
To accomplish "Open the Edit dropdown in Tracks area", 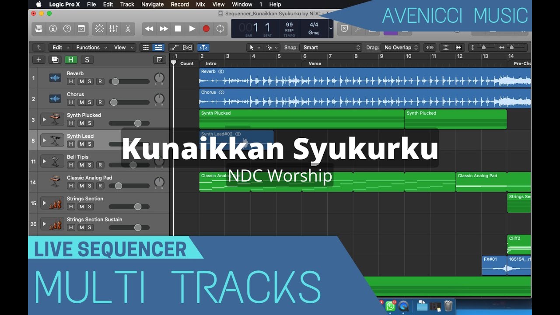I will 60,47.
